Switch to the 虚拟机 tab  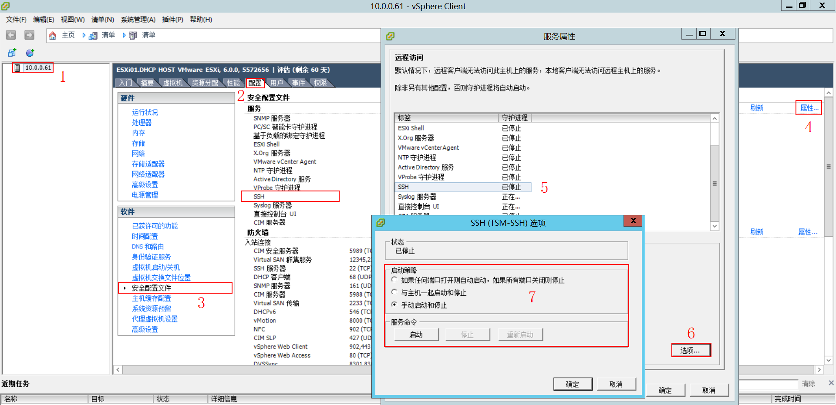tap(174, 83)
